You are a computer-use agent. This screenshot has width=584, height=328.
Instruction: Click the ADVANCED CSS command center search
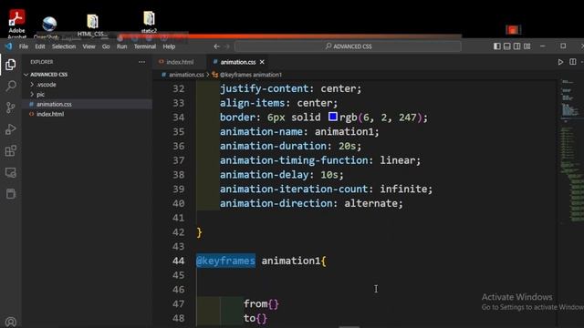(x=349, y=46)
